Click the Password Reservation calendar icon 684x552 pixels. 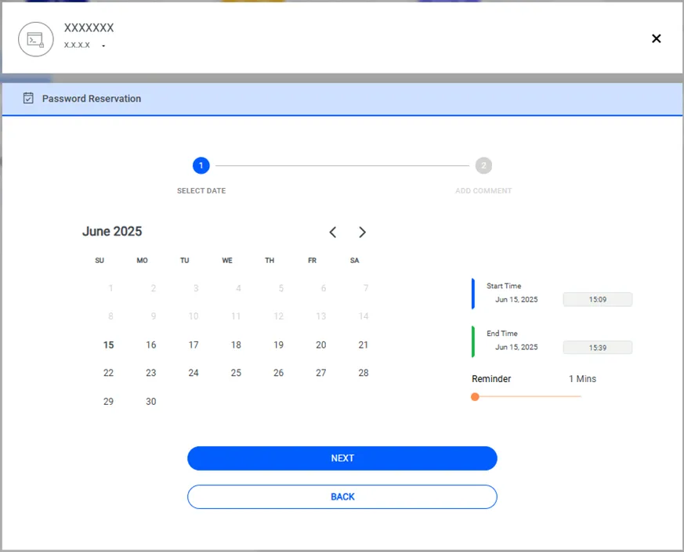(x=28, y=98)
